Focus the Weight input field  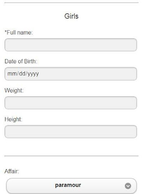(x=71, y=103)
